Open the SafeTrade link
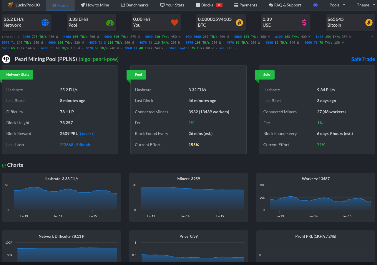Screen dimensions: 377x265 363,59
